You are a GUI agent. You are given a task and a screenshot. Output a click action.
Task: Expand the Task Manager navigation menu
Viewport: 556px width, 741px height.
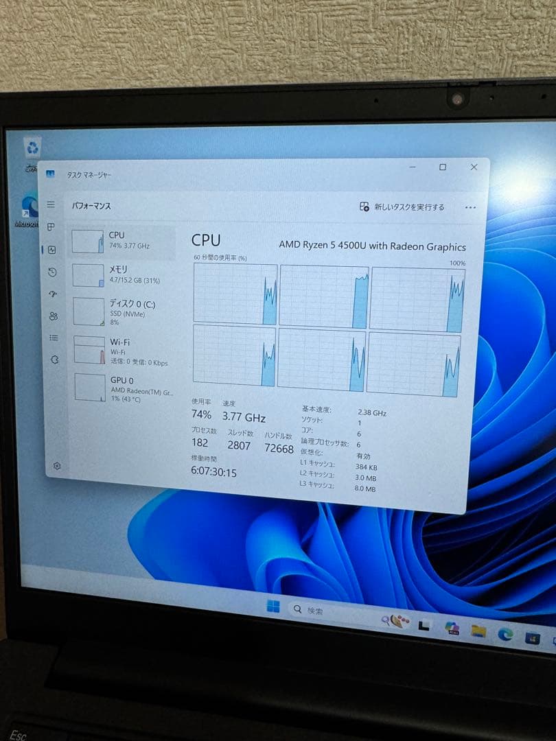click(x=50, y=203)
